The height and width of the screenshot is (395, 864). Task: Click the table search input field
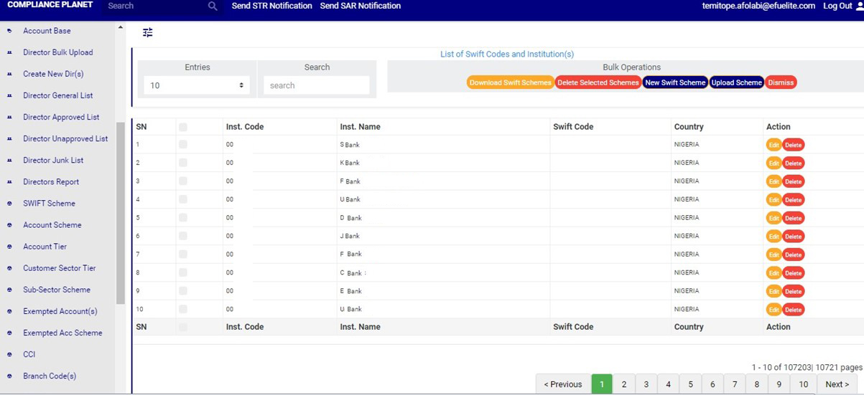[x=316, y=85]
